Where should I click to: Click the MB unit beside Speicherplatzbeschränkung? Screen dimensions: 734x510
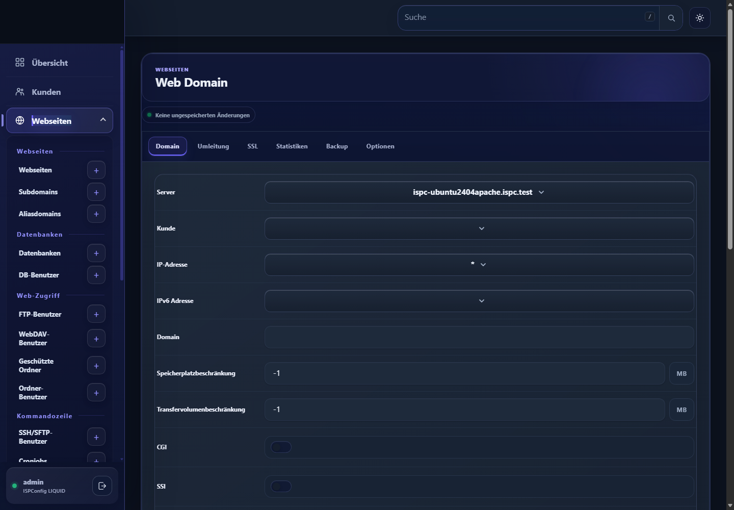click(x=681, y=374)
